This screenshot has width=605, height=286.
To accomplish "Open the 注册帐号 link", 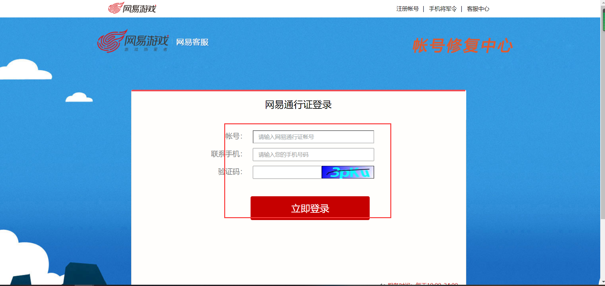I will pyautogui.click(x=407, y=9).
